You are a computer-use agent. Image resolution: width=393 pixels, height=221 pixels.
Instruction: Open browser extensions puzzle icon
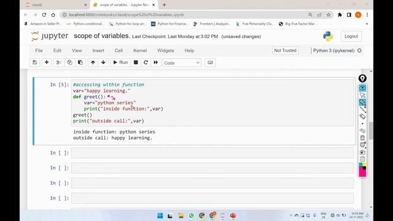340,15
